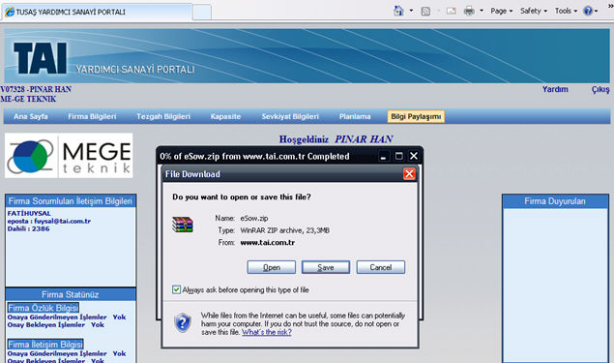Close the eSow.zip download progress window
Screen dimensions: 614x363
[x=414, y=156]
